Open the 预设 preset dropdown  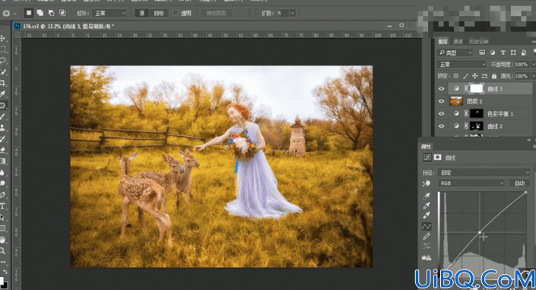(x=484, y=172)
